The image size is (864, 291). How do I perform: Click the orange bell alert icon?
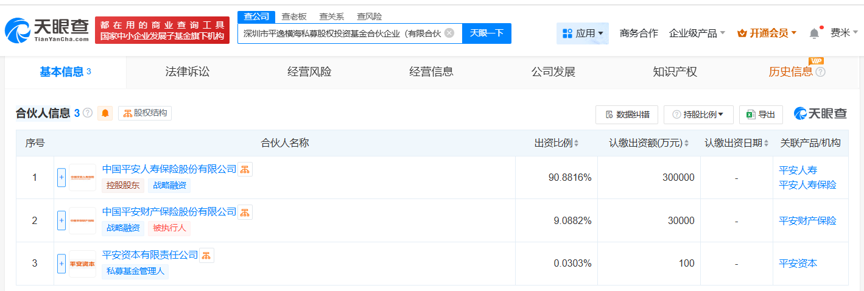point(105,113)
